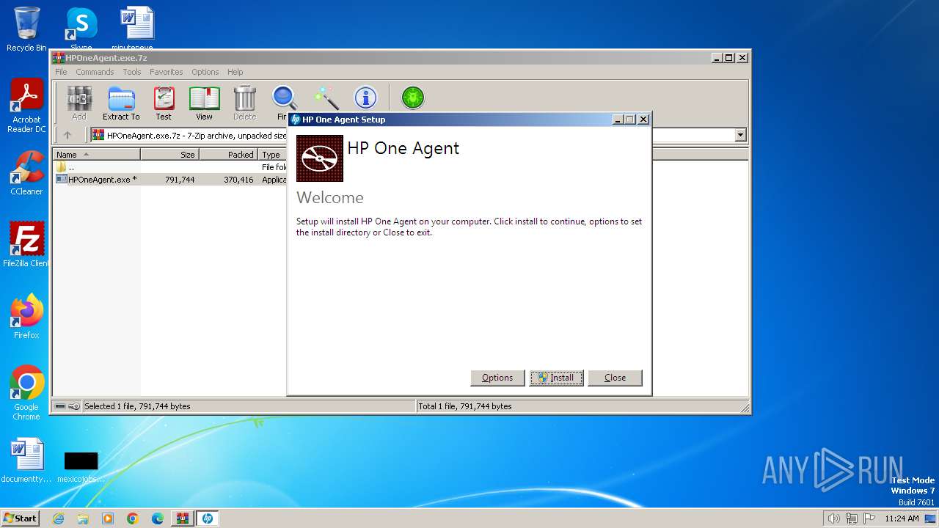
Task: Open the archive Info toolbar icon
Action: tap(365, 98)
